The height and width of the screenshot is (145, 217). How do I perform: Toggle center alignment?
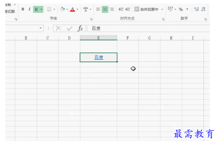click(105, 9)
